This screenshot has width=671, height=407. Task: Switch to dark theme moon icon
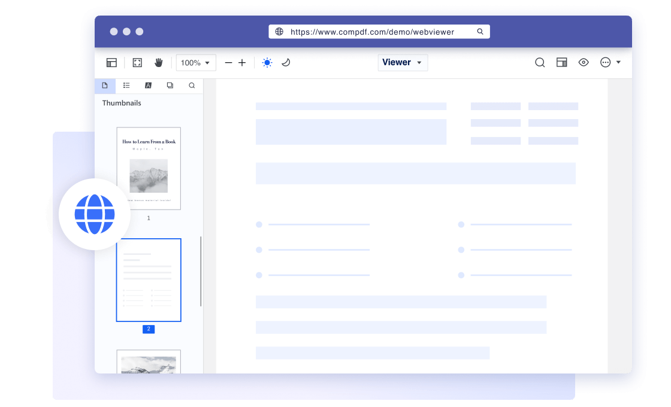(x=286, y=62)
